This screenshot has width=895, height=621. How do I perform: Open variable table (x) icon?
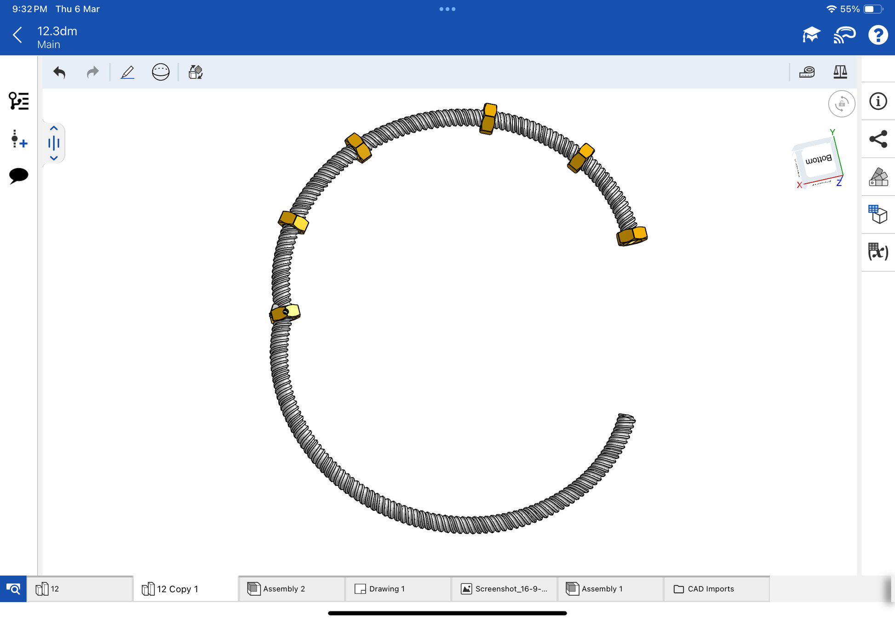[878, 252]
